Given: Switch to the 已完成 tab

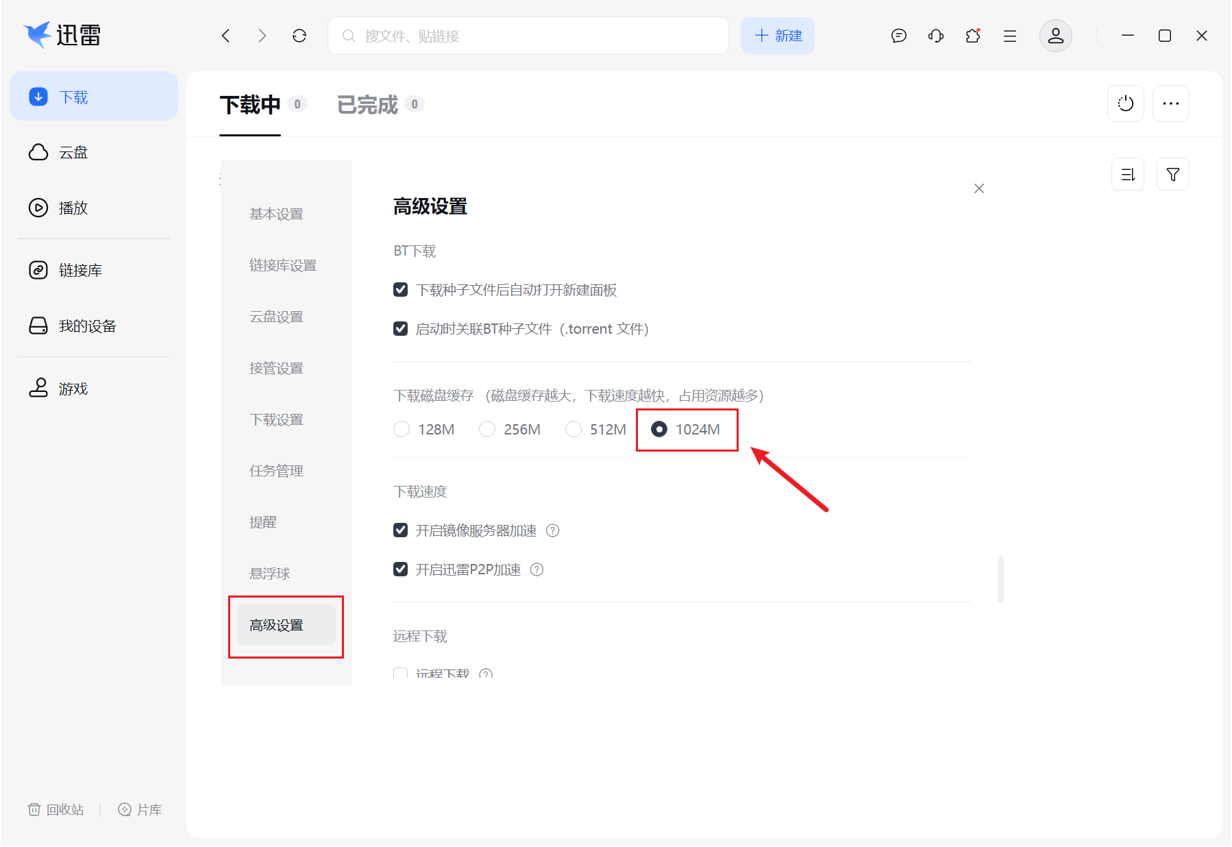Looking at the screenshot, I should (367, 105).
